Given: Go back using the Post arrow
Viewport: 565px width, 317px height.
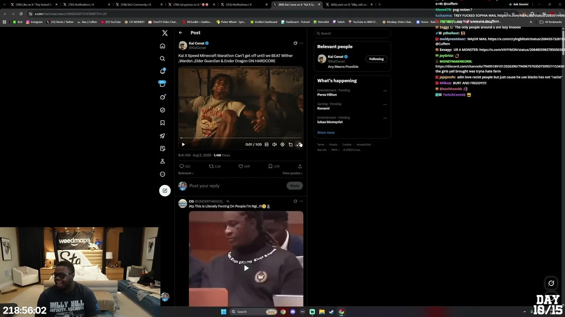Looking at the screenshot, I should coord(181,33).
